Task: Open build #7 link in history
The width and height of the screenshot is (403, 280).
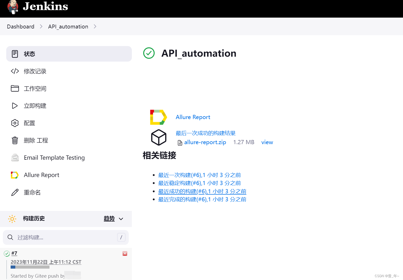Action: (14, 253)
